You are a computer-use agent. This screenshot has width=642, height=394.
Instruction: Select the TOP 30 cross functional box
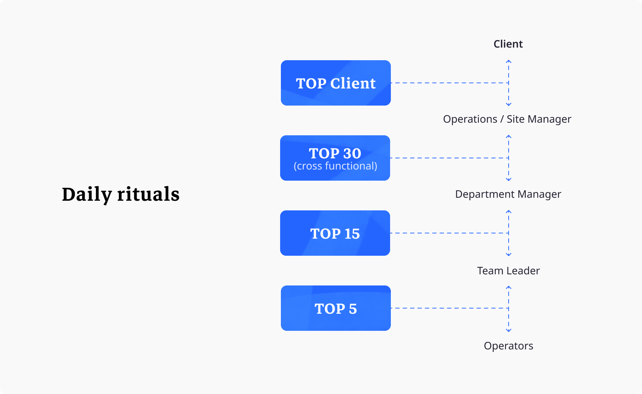pos(335,158)
